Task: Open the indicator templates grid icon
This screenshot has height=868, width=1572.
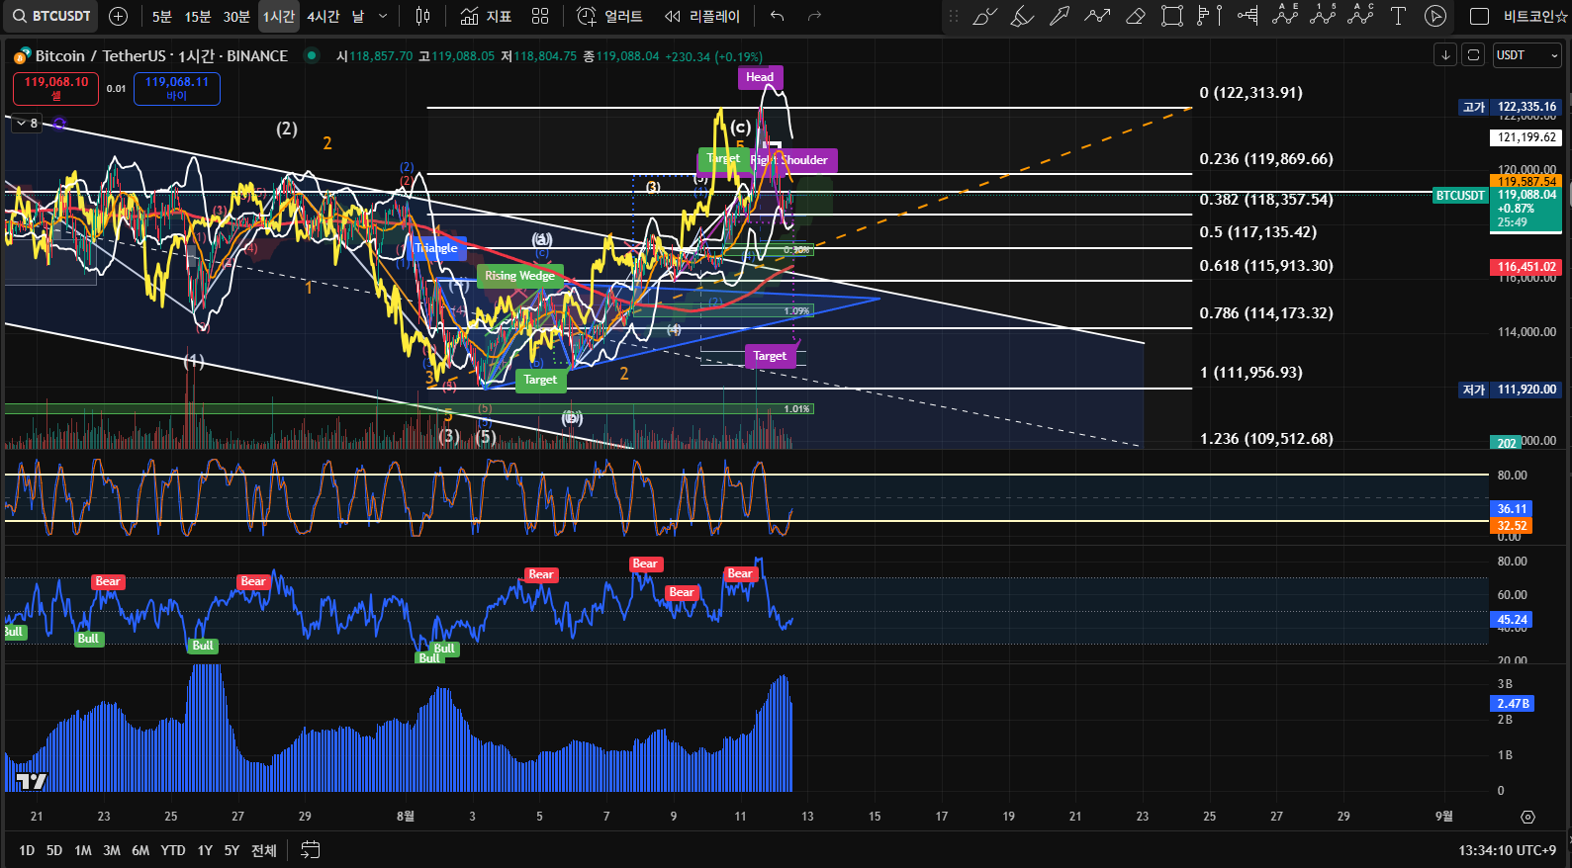Action: (540, 16)
